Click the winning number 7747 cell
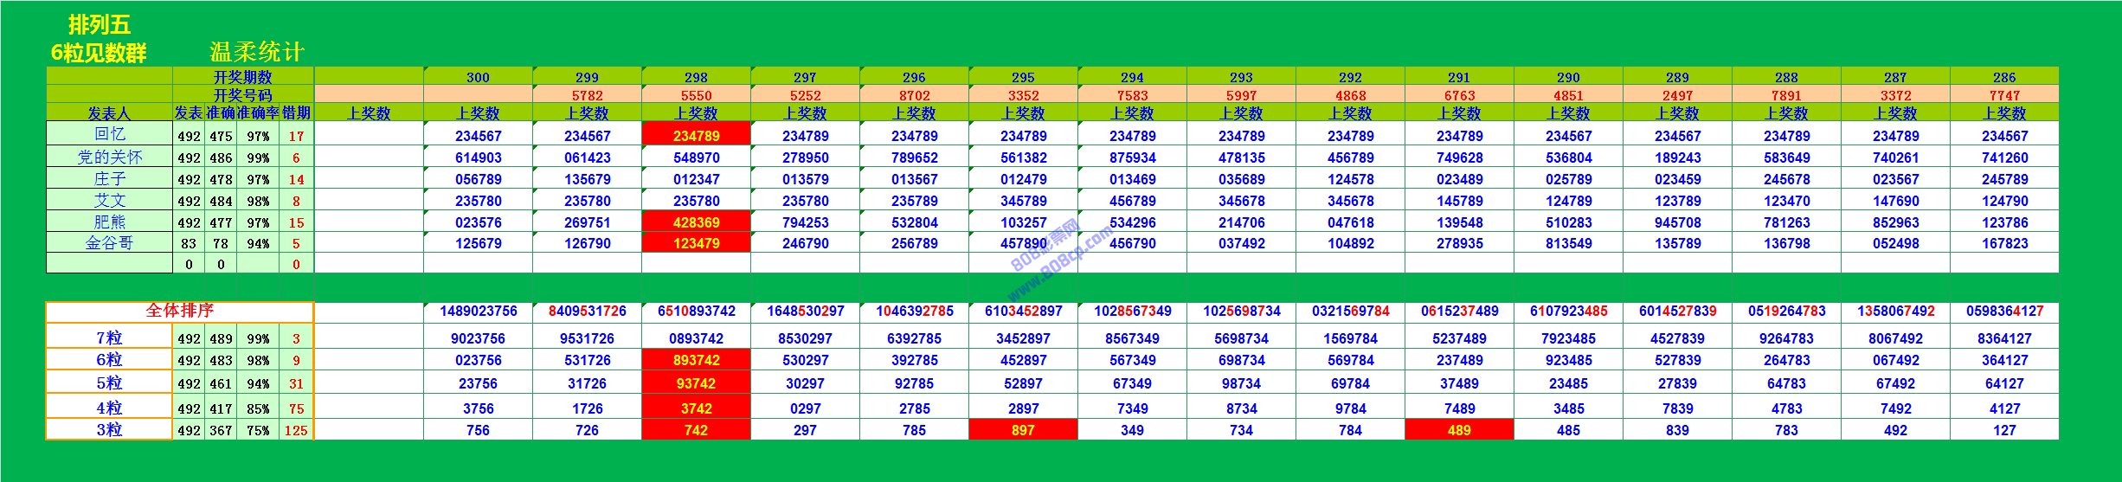This screenshot has width=2122, height=482. point(2004,95)
